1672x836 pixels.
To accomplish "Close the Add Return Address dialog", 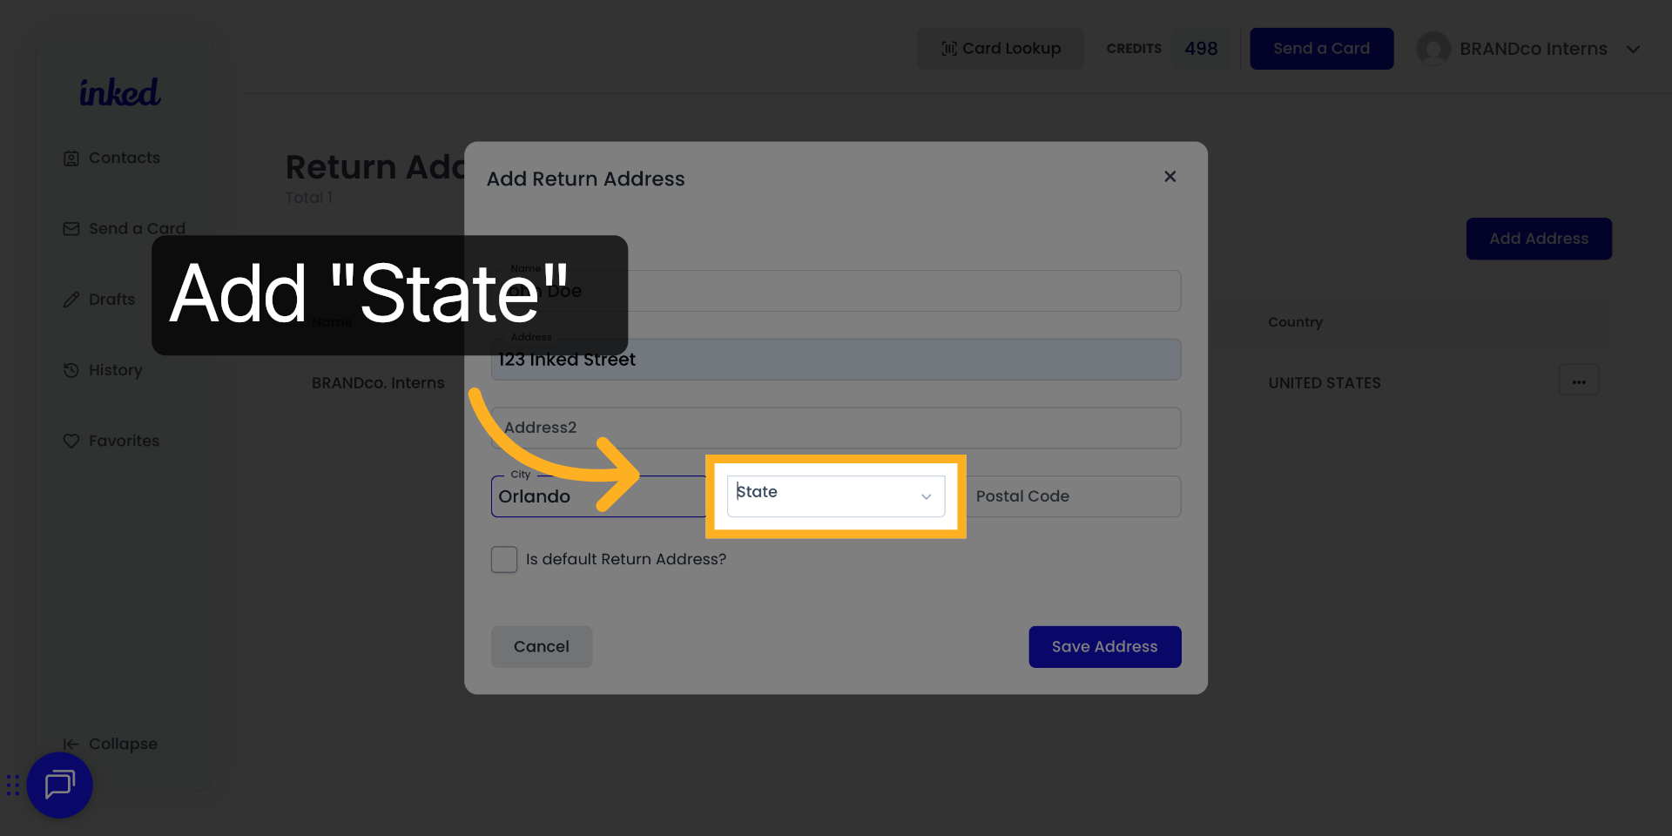I will pos(1170,176).
